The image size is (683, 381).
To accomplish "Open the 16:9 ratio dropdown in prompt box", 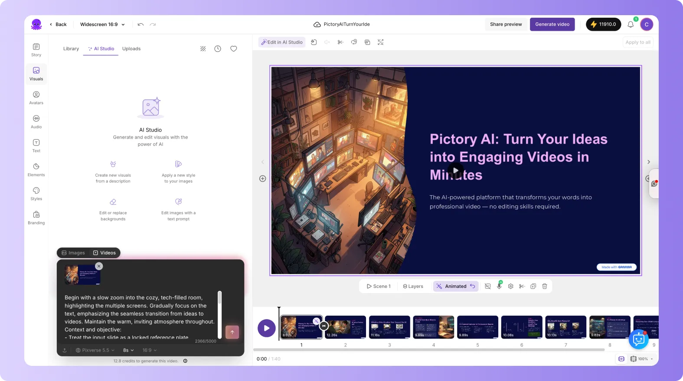I will [150, 350].
